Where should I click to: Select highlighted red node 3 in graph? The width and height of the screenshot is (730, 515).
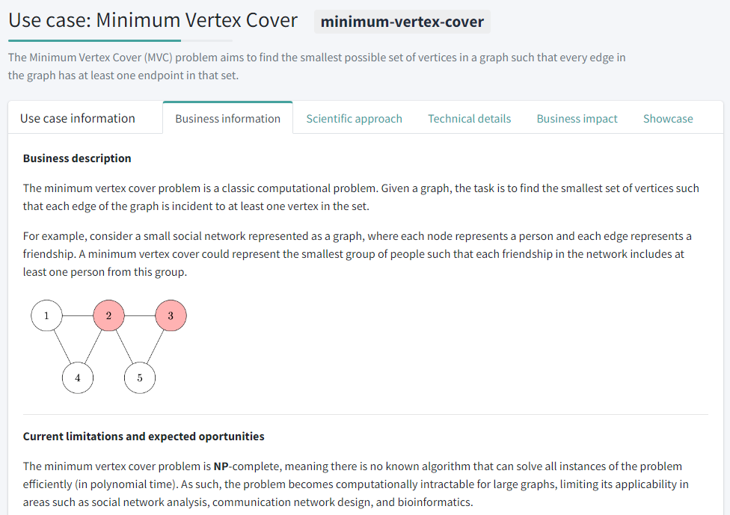171,315
